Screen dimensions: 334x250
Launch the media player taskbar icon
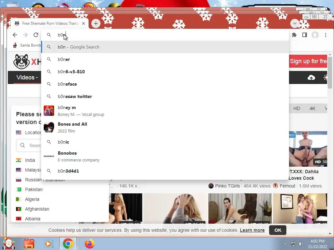48,243
